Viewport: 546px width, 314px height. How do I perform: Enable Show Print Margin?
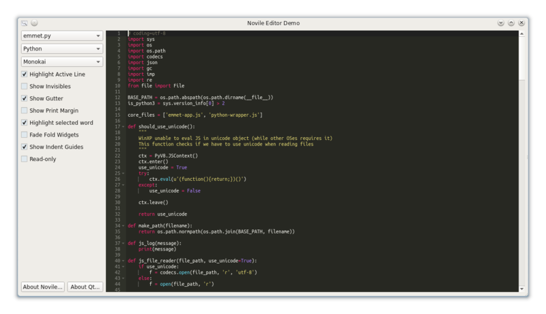pyautogui.click(x=25, y=111)
